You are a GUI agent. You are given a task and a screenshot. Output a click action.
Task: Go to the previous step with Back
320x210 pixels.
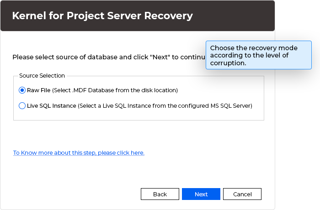[160, 194]
